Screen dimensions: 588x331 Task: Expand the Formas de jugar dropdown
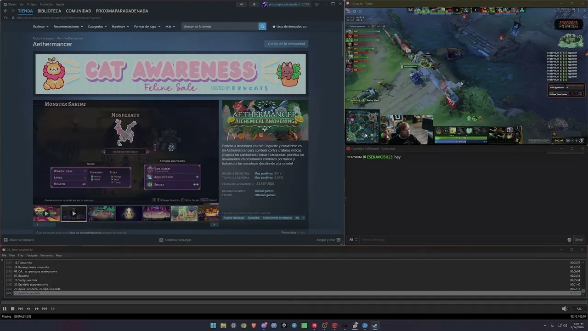tap(147, 27)
